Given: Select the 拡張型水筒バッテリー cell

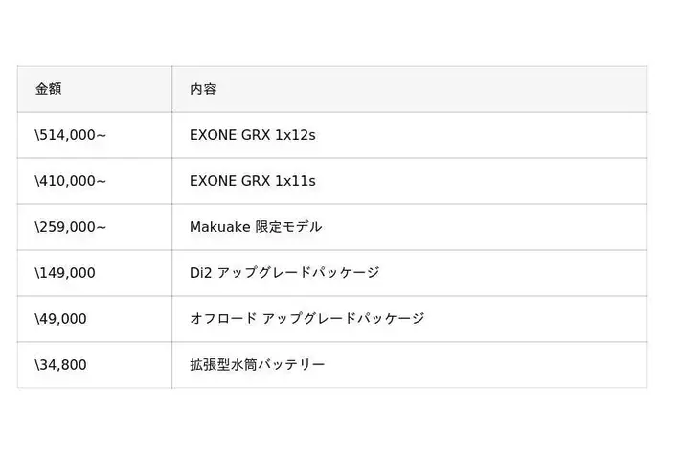Looking at the screenshot, I should 258,365.
